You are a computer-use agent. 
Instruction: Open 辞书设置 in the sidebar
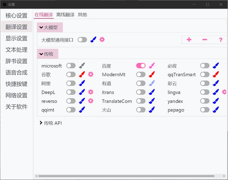pos(17,61)
